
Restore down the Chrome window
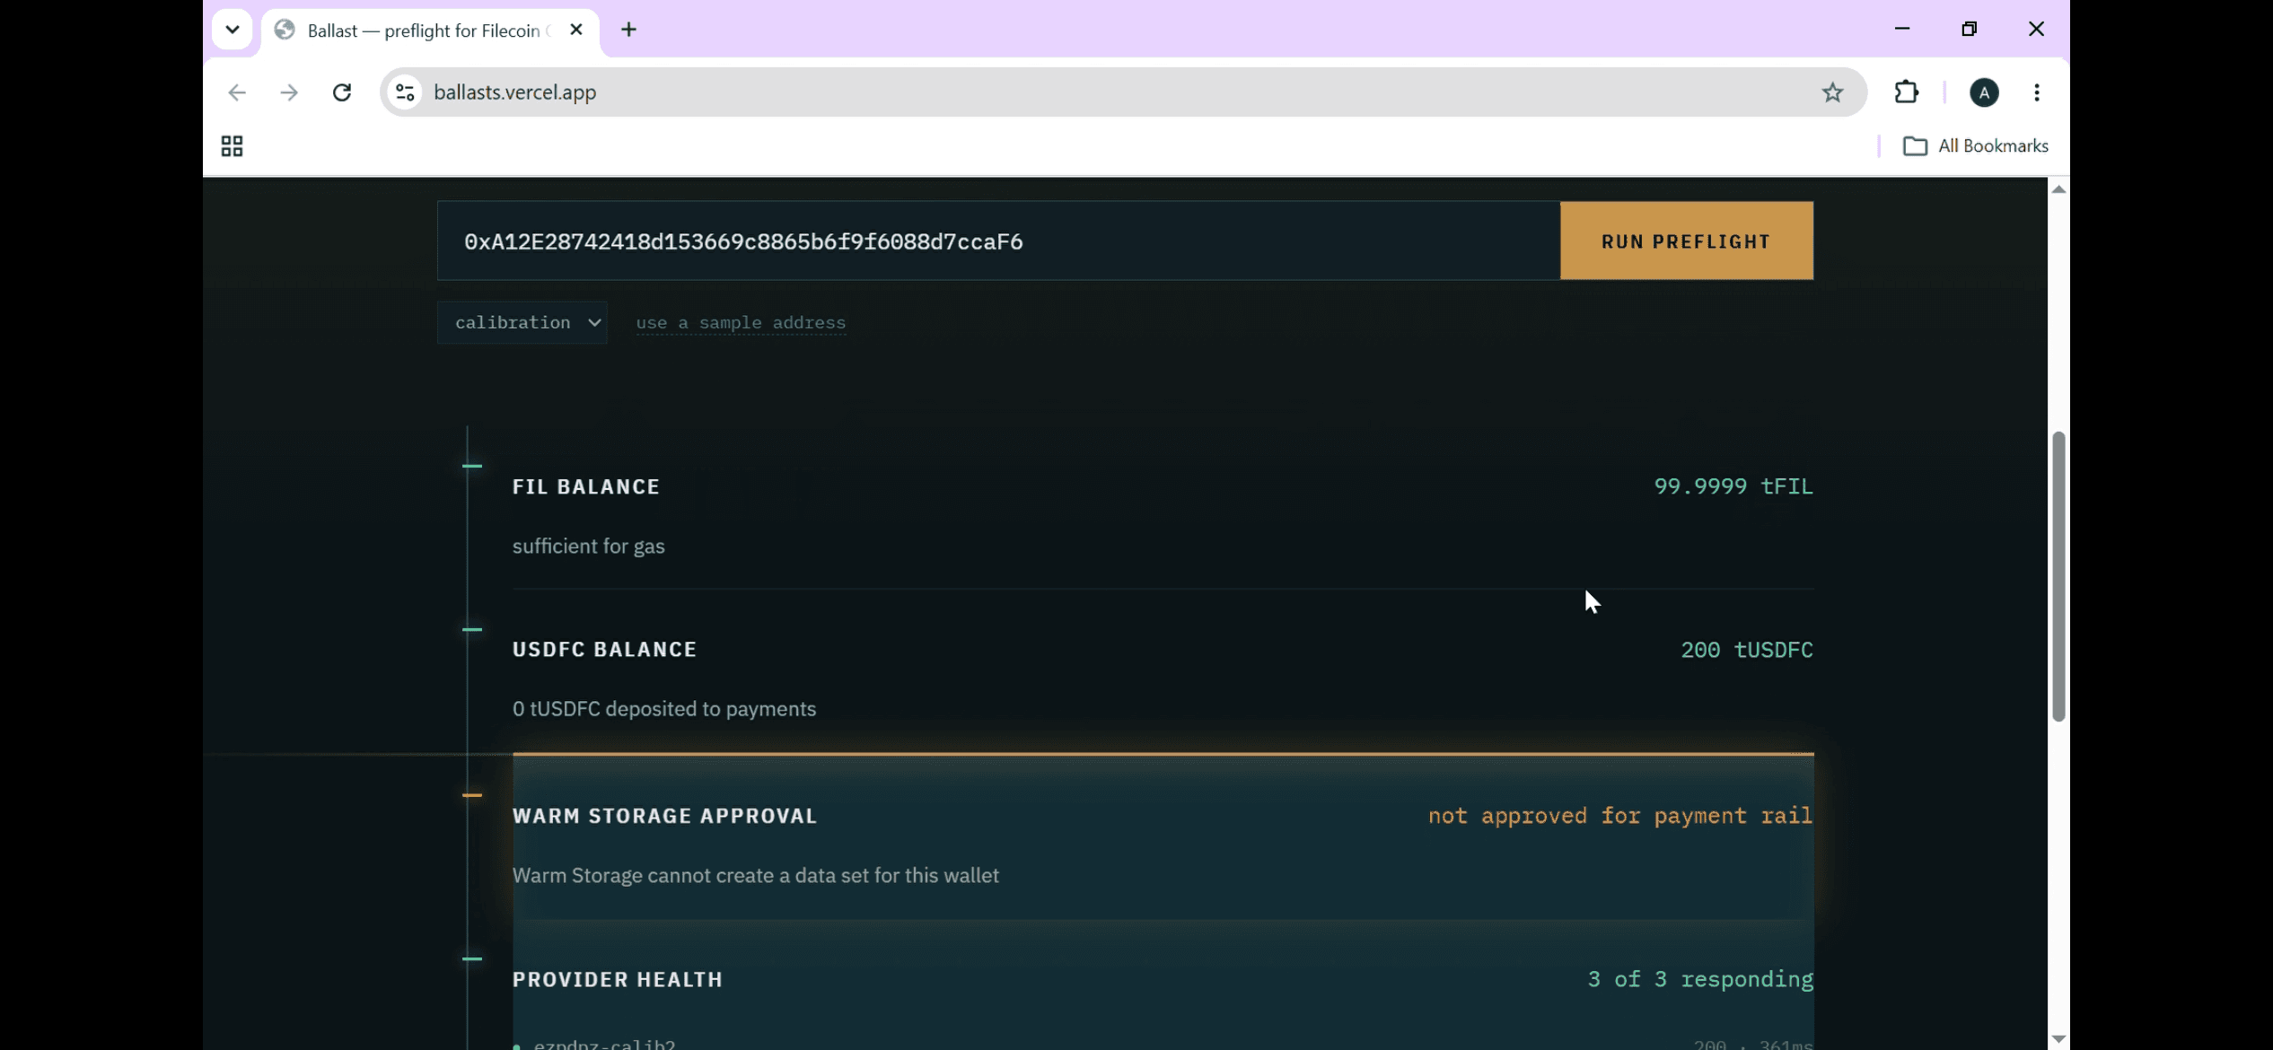[1969, 29]
